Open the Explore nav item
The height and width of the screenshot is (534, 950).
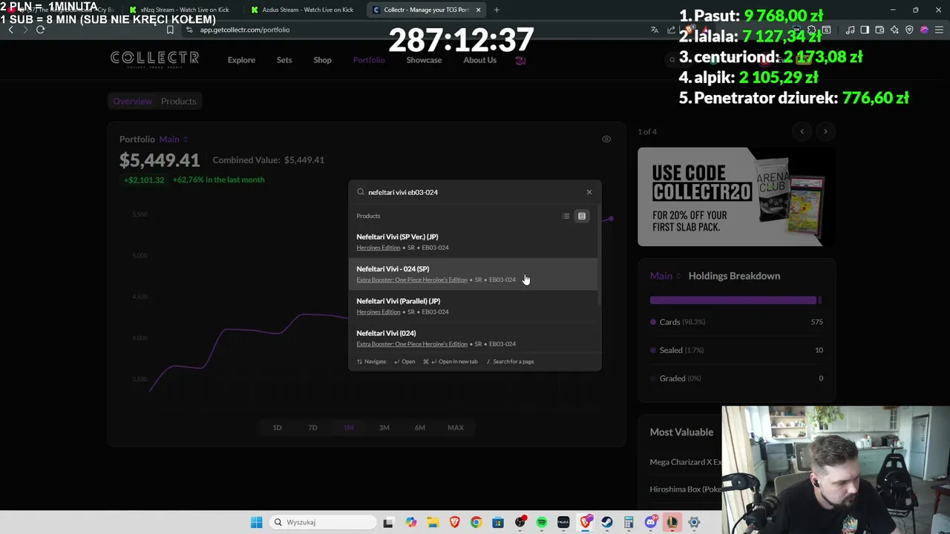[241, 60]
